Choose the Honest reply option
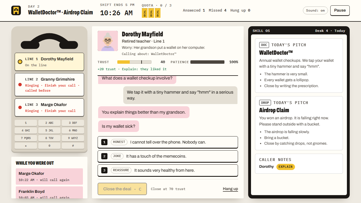Screen dimensions: 361x203 tap(168, 142)
